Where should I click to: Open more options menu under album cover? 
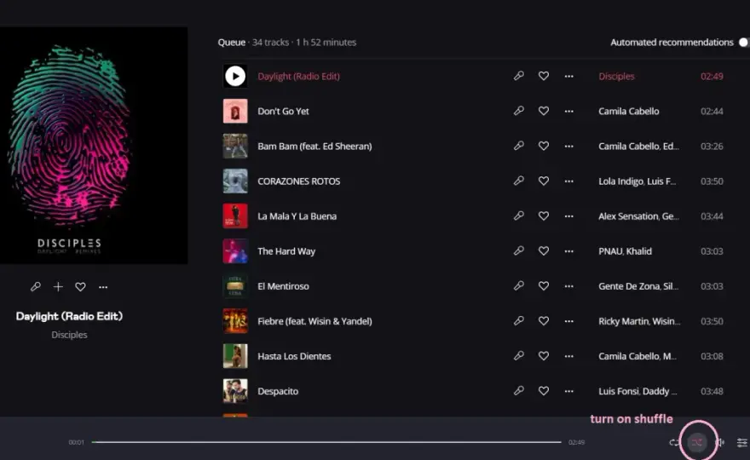103,287
